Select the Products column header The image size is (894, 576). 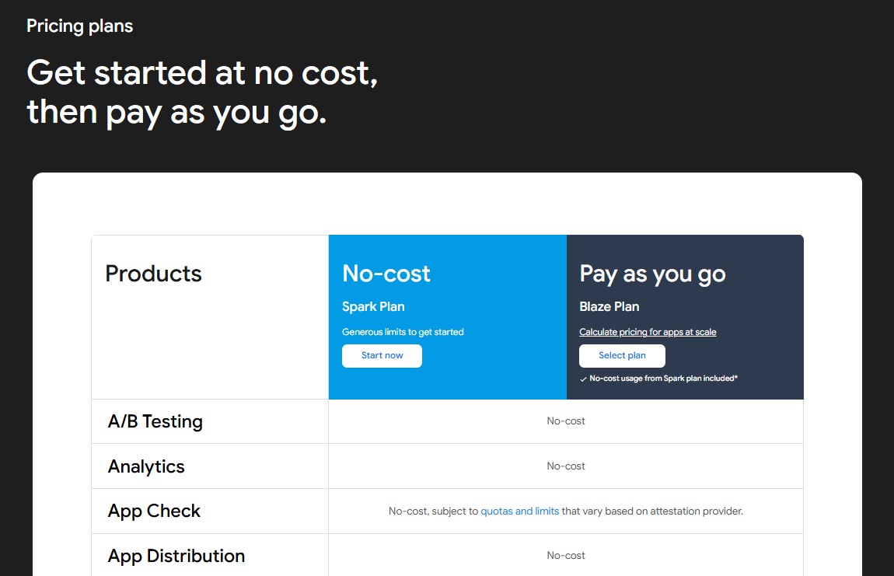pos(153,274)
